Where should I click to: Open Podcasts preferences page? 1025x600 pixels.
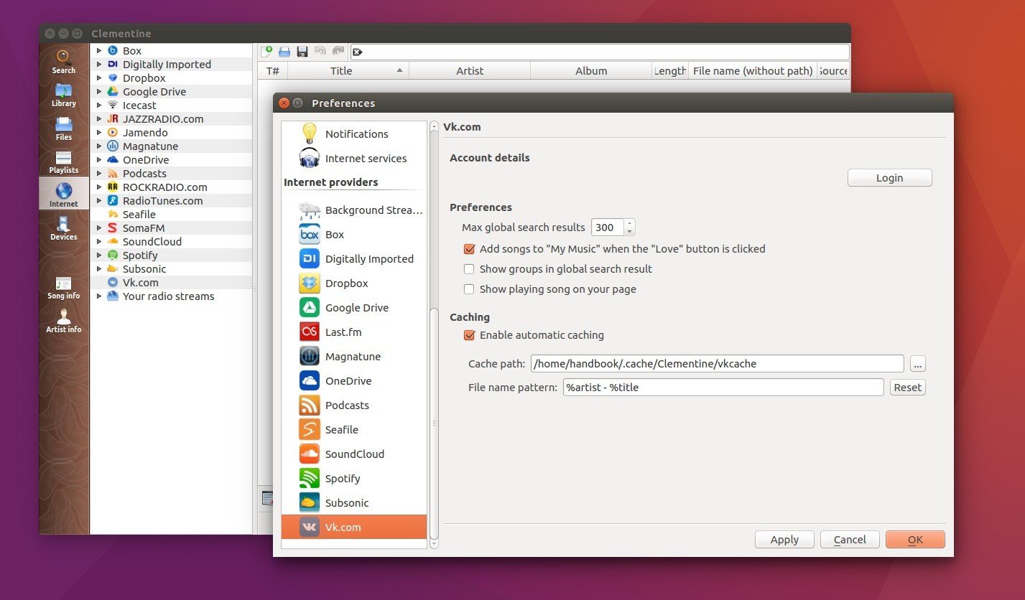click(354, 406)
